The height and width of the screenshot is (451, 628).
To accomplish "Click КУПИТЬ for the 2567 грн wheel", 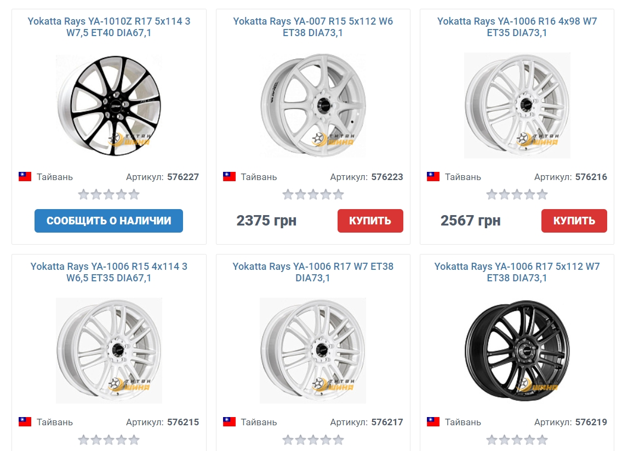I will click(574, 221).
